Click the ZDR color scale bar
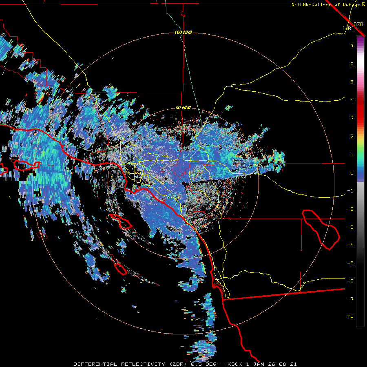The width and height of the screenshot is (367, 367). pyautogui.click(x=360, y=181)
